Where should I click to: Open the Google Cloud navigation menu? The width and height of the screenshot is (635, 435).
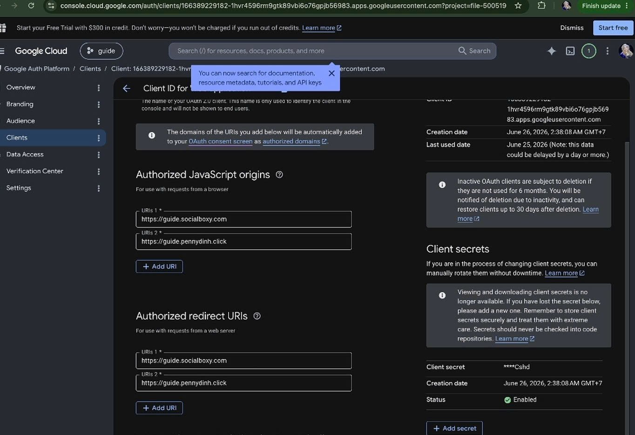click(x=2, y=51)
